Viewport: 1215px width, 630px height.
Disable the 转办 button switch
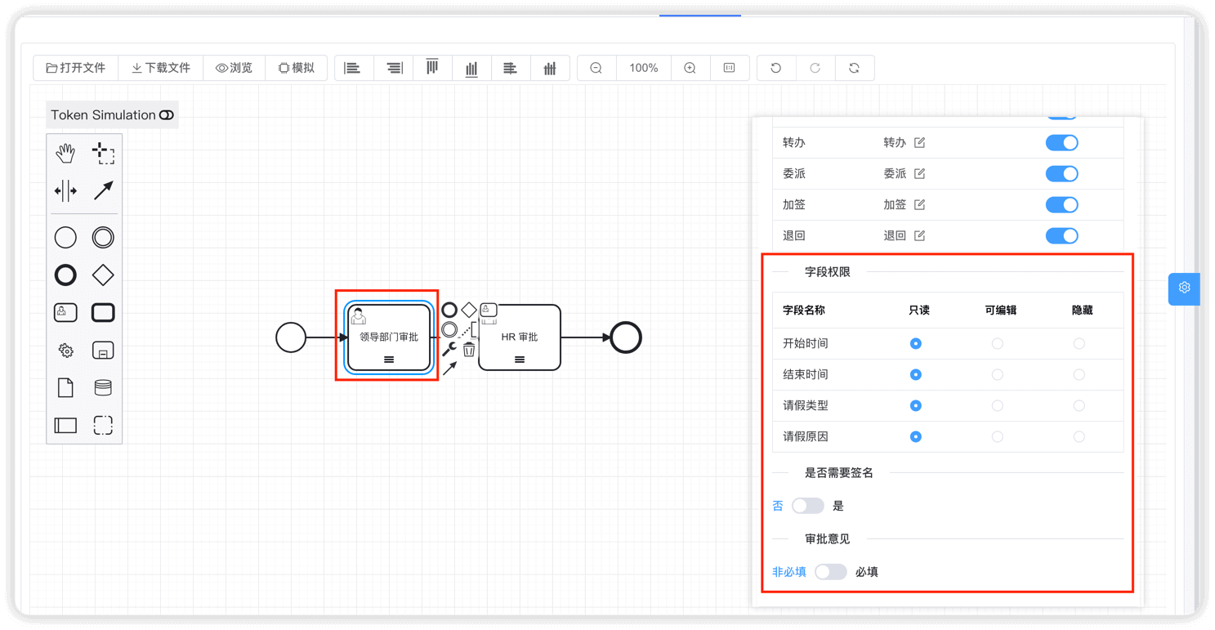tap(1061, 143)
